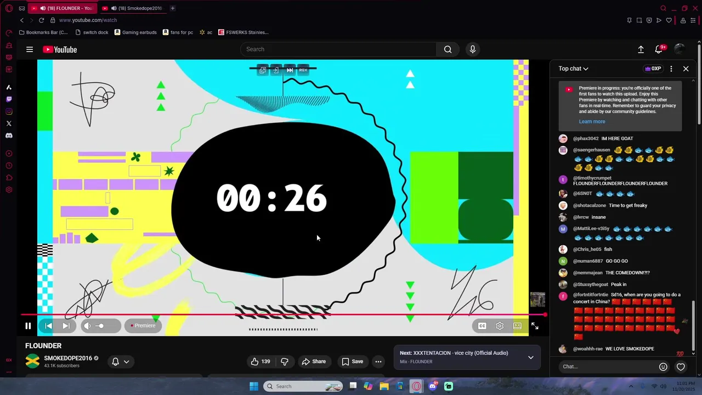Go to the previous video in player
Viewport: 702px width, 395px height.
coord(48,326)
